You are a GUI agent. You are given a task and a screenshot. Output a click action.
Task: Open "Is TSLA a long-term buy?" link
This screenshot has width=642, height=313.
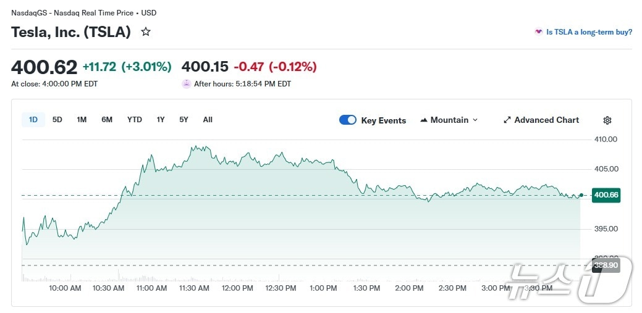click(x=589, y=32)
